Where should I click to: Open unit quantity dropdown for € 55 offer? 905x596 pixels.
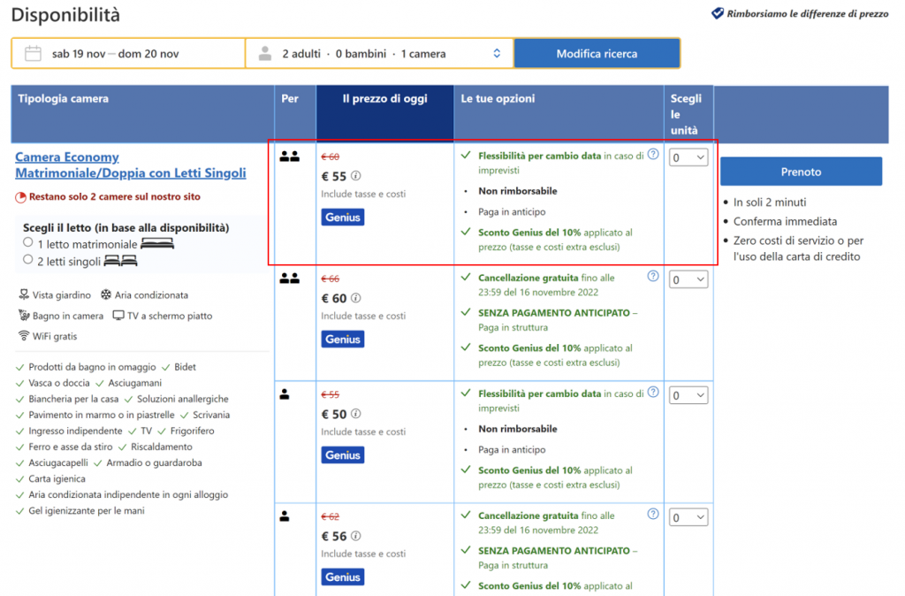(688, 157)
